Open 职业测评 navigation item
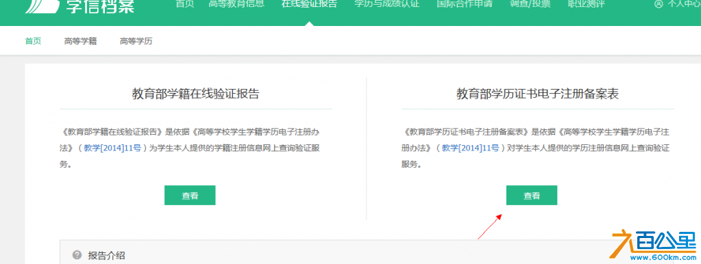Screen dimensions: 701x264 pyautogui.click(x=586, y=4)
